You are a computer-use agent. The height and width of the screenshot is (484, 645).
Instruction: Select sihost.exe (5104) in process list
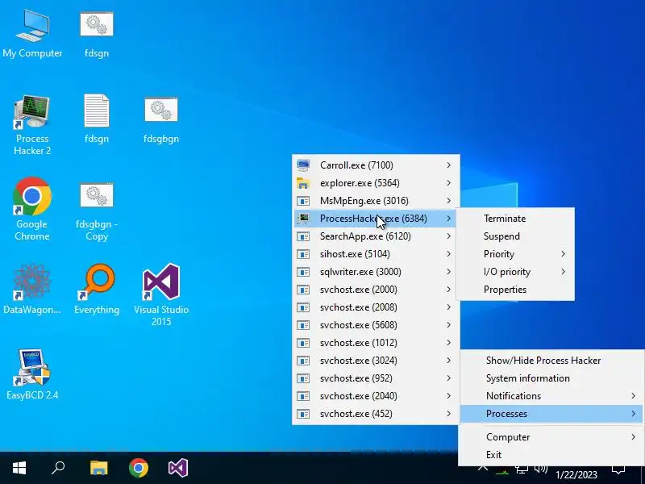coord(376,254)
